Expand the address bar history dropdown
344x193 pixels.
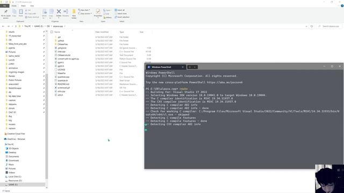[306, 26]
